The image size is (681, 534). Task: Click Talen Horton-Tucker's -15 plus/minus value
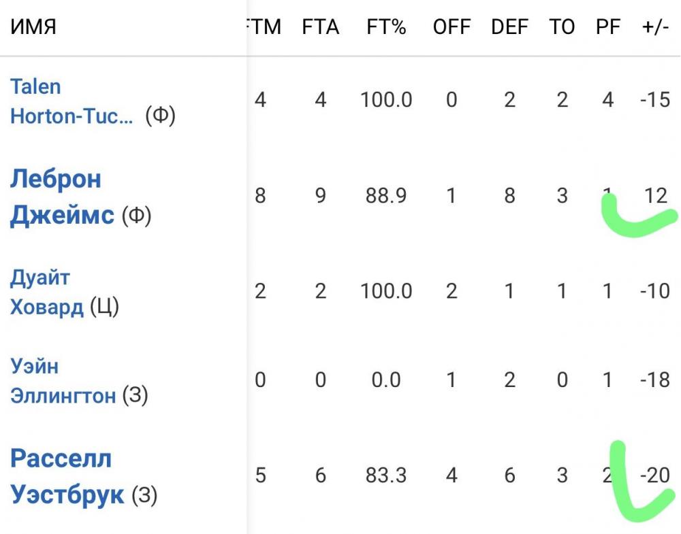pos(655,101)
